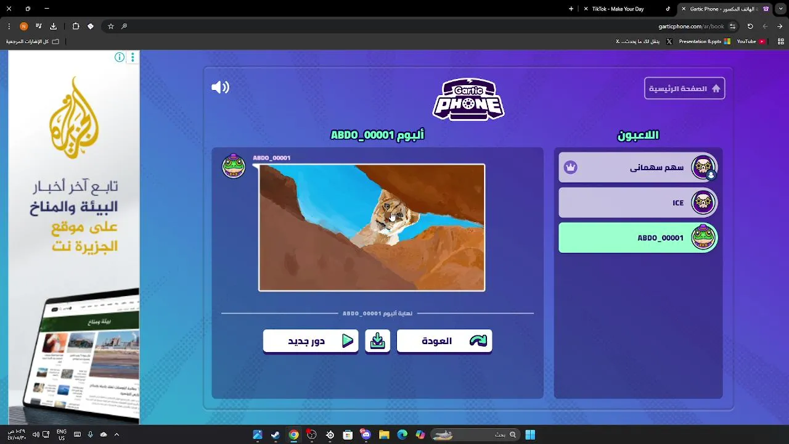View site information icon in address bar
Image resolution: width=789 pixels, height=444 pixels.
point(733,27)
